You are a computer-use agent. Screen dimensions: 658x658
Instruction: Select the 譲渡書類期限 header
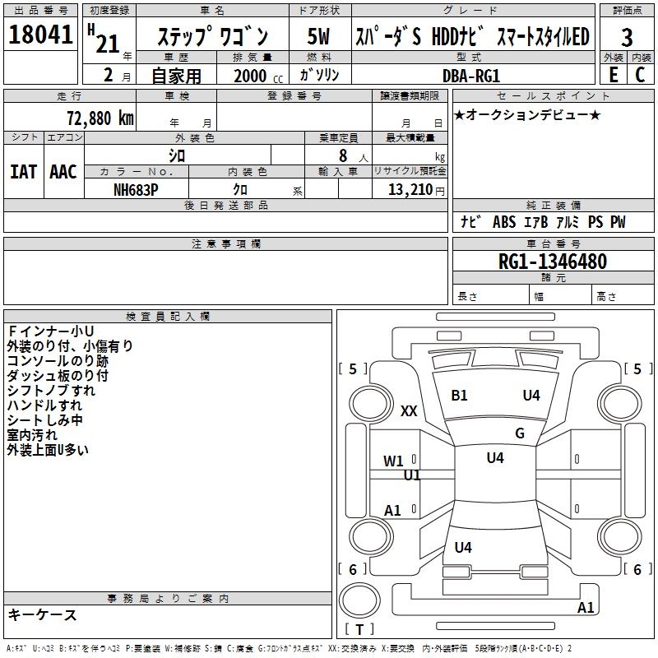410,95
